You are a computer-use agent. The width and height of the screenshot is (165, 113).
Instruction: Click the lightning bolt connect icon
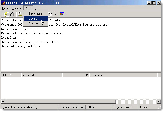pos(6,14)
